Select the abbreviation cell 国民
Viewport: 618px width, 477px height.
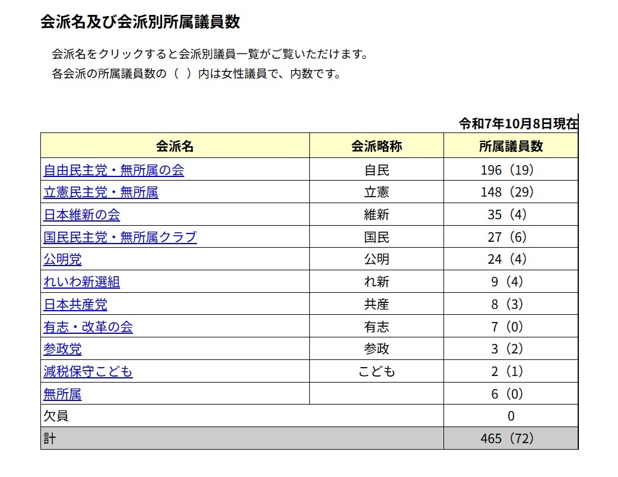(377, 238)
